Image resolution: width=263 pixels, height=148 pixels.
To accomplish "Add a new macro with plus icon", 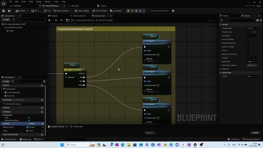I will point(42,108).
